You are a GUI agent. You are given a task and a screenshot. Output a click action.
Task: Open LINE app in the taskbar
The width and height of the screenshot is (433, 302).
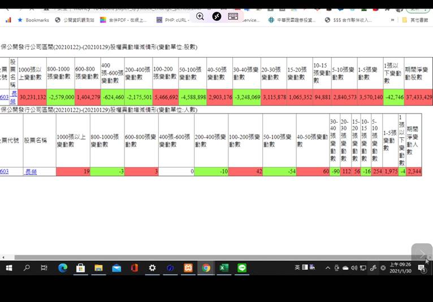[x=242, y=268]
